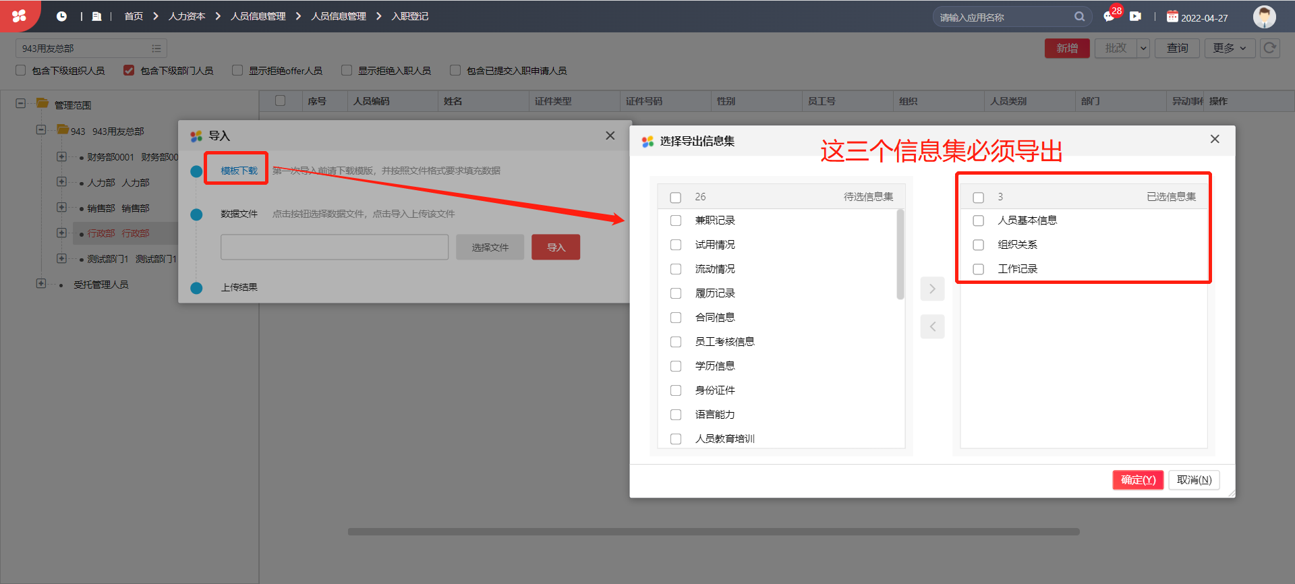Open the user avatar at top right
The width and height of the screenshot is (1295, 584).
click(1264, 16)
